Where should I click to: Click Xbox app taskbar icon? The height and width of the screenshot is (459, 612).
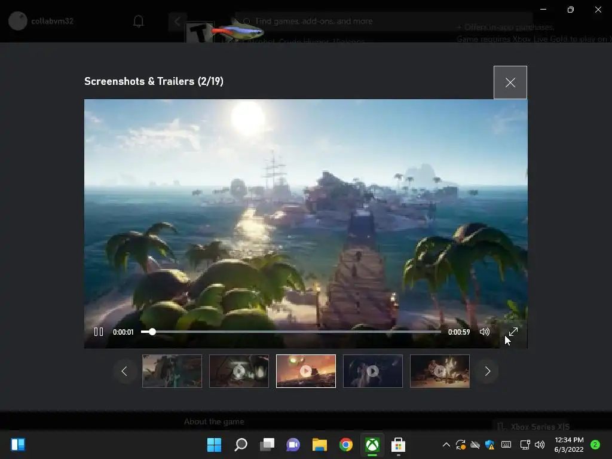372,445
